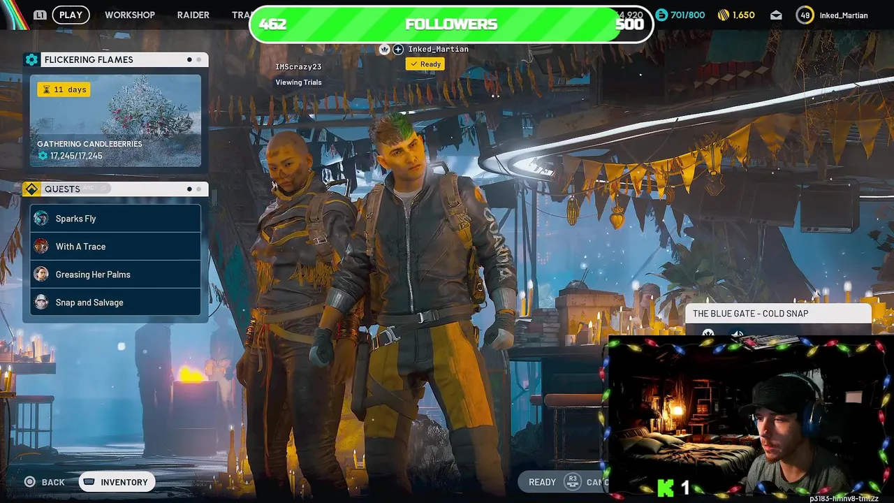This screenshot has width=894, height=503.
Task: Click the Inked_Martian profile name at top right
Action: coord(844,15)
